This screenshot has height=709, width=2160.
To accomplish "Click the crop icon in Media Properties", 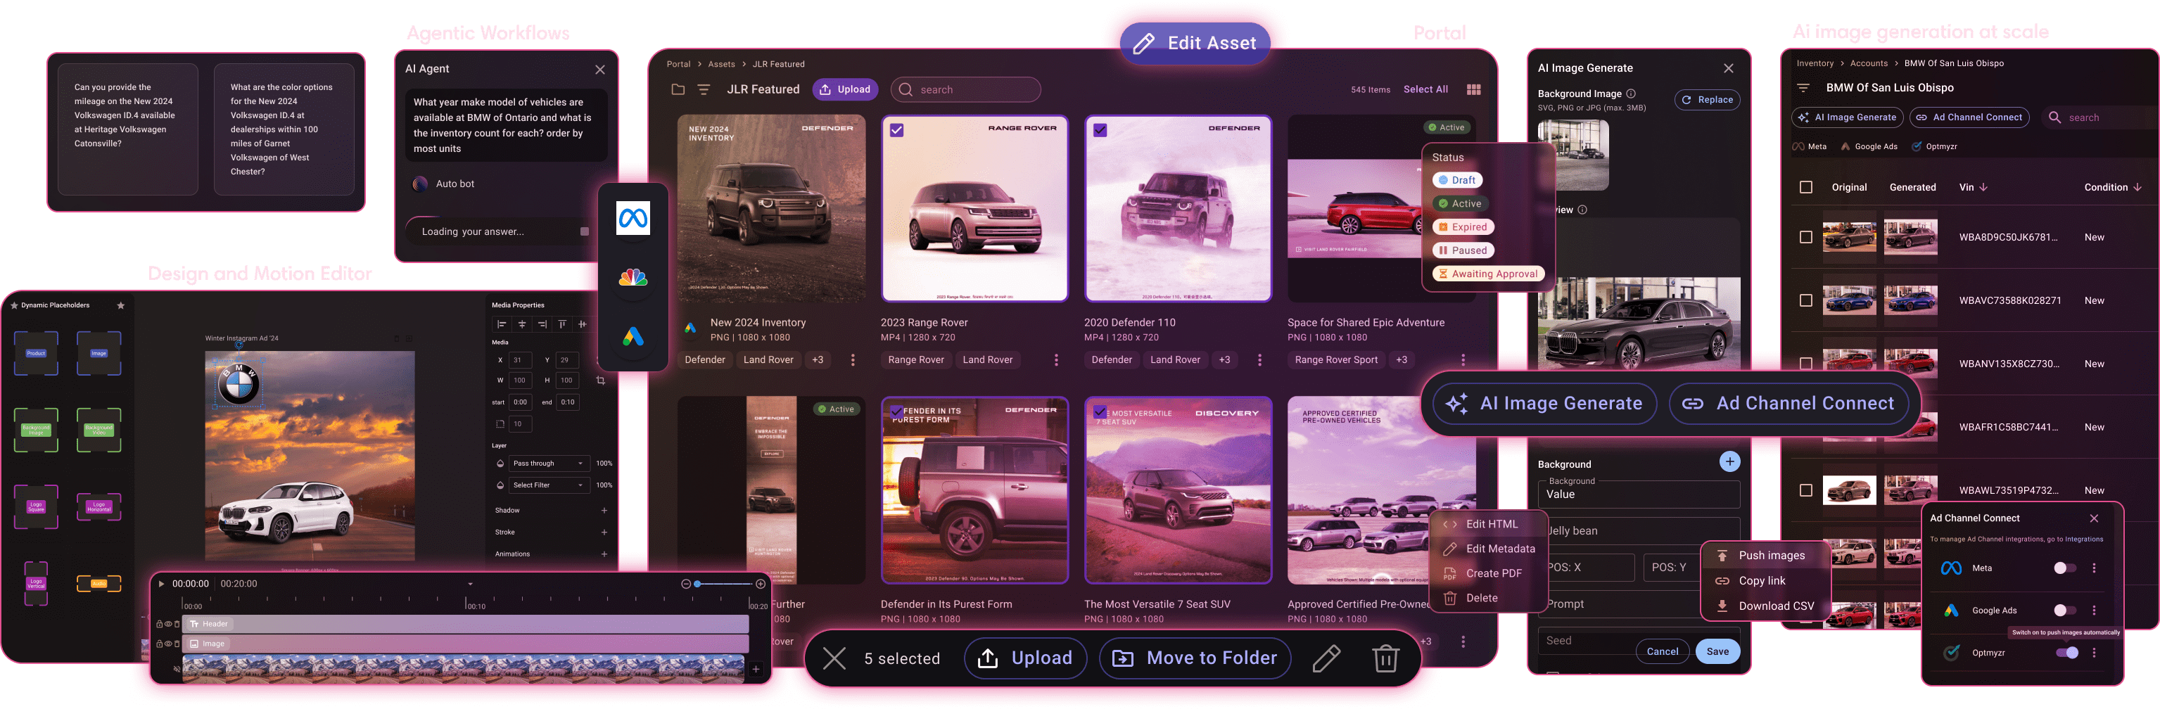I will pyautogui.click(x=600, y=381).
